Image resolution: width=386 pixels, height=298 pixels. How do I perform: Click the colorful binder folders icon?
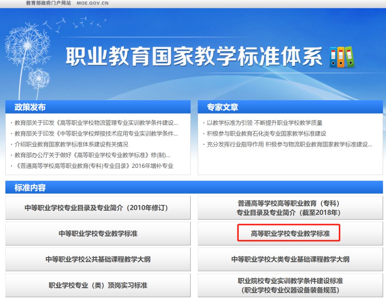tap(342, 57)
